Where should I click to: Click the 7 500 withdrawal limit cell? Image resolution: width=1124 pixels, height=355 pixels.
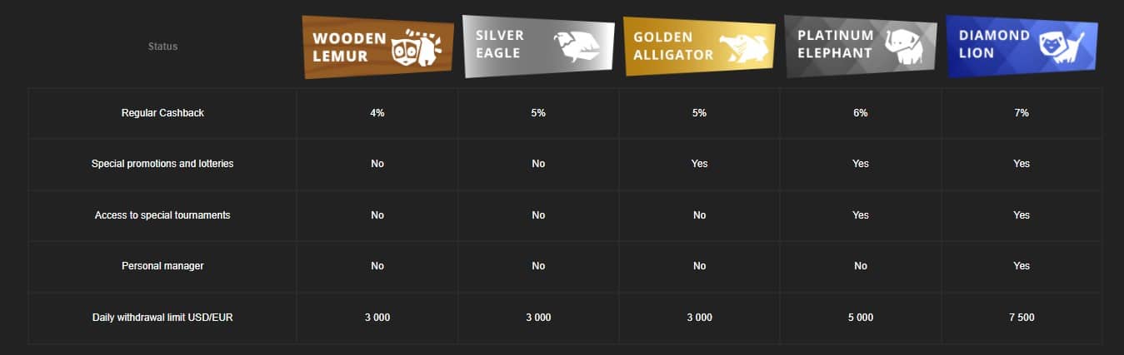click(1022, 318)
